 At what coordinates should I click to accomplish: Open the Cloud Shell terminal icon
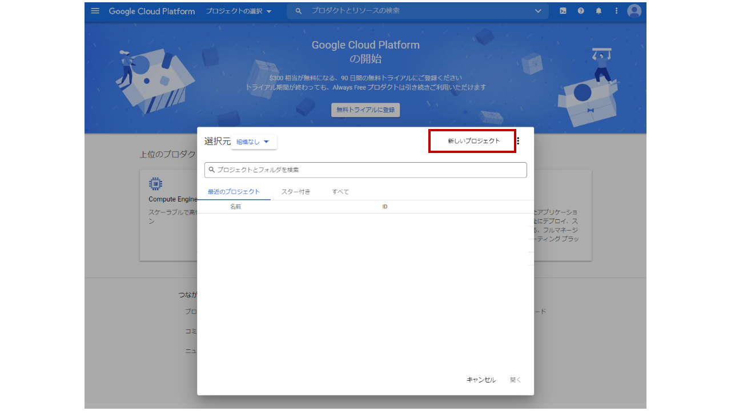point(563,11)
